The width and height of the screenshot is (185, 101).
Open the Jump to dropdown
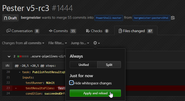(x=80, y=43)
